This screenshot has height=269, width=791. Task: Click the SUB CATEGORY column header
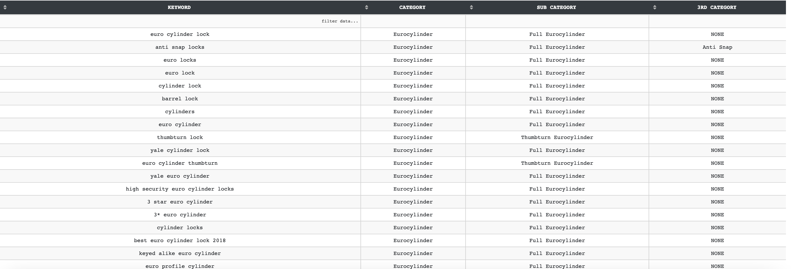556,7
